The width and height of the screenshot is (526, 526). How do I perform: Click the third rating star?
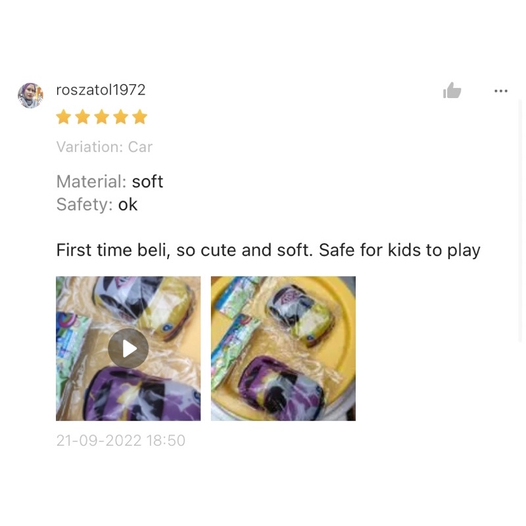(102, 117)
